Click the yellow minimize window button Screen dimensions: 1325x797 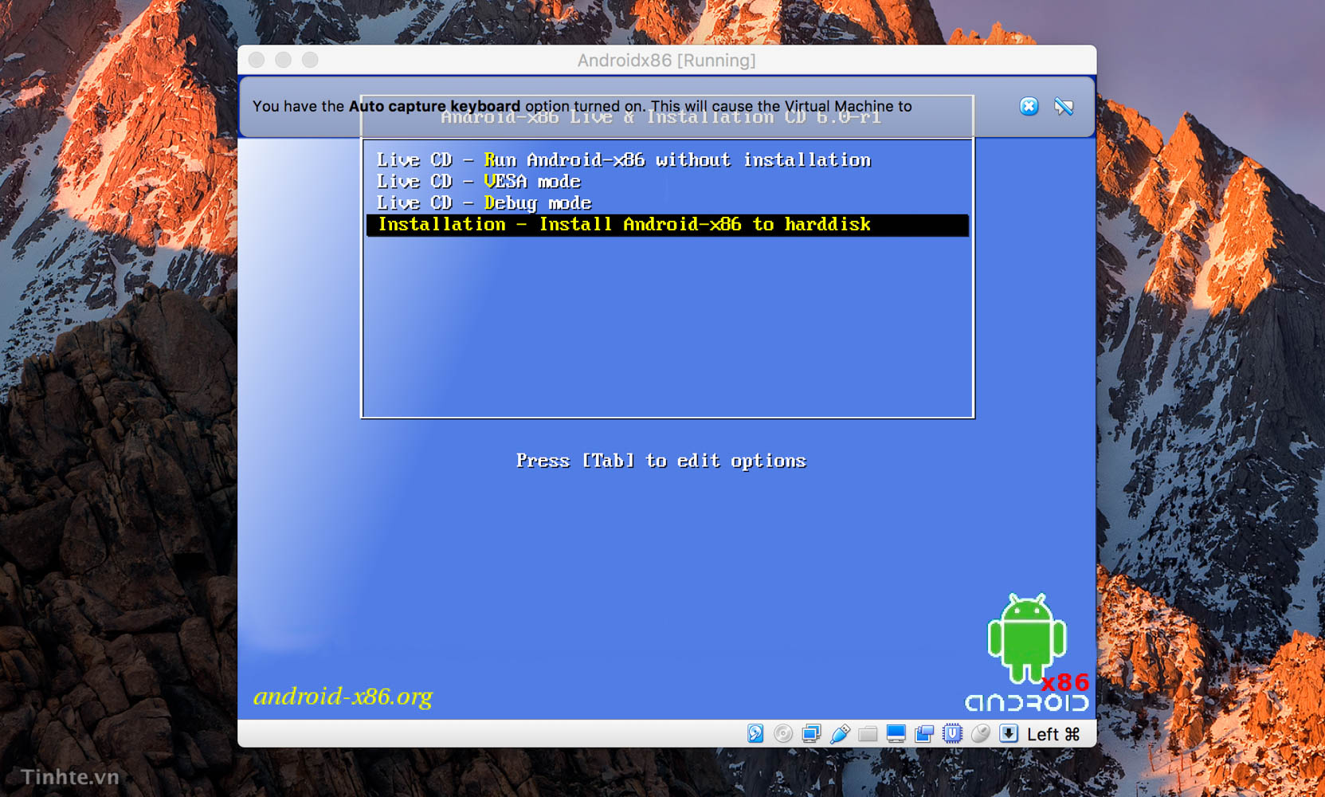pyautogui.click(x=283, y=60)
